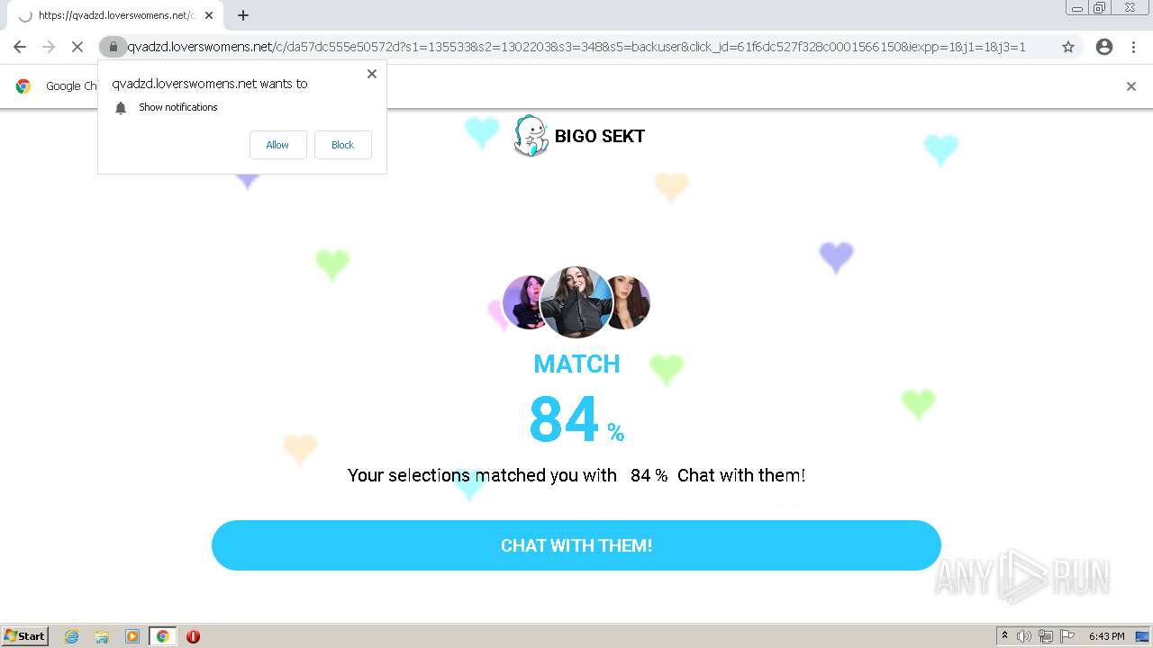Click the CHAT WITH THEM! button
Image resolution: width=1153 pixels, height=648 pixels.
pos(576,545)
